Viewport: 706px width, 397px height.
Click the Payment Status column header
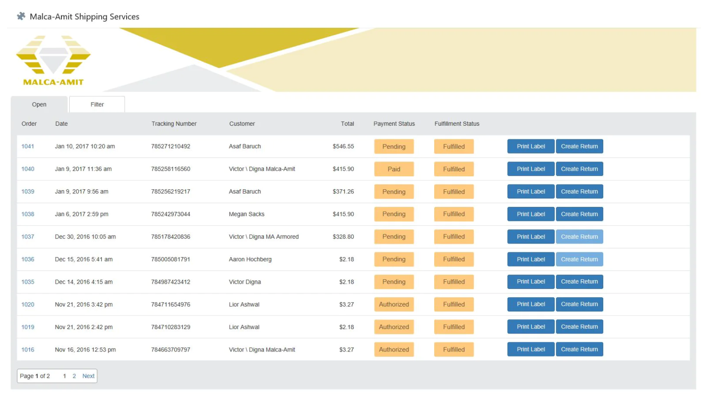pos(394,124)
